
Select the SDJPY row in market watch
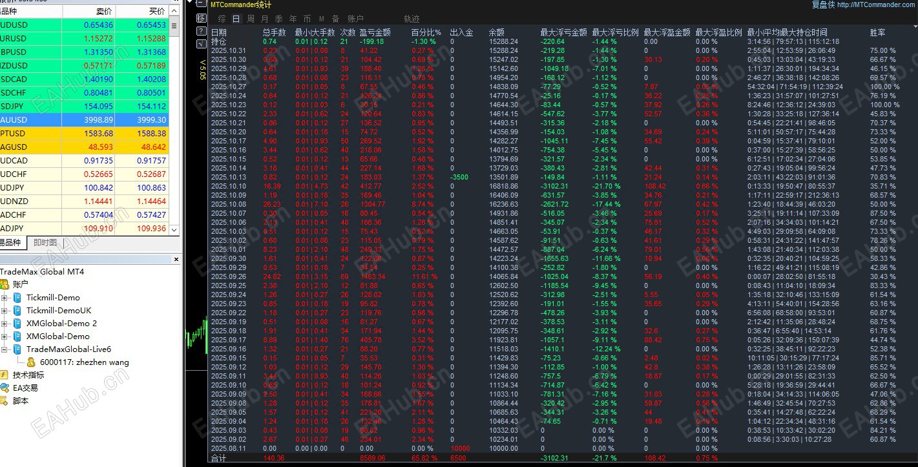[x=84, y=107]
